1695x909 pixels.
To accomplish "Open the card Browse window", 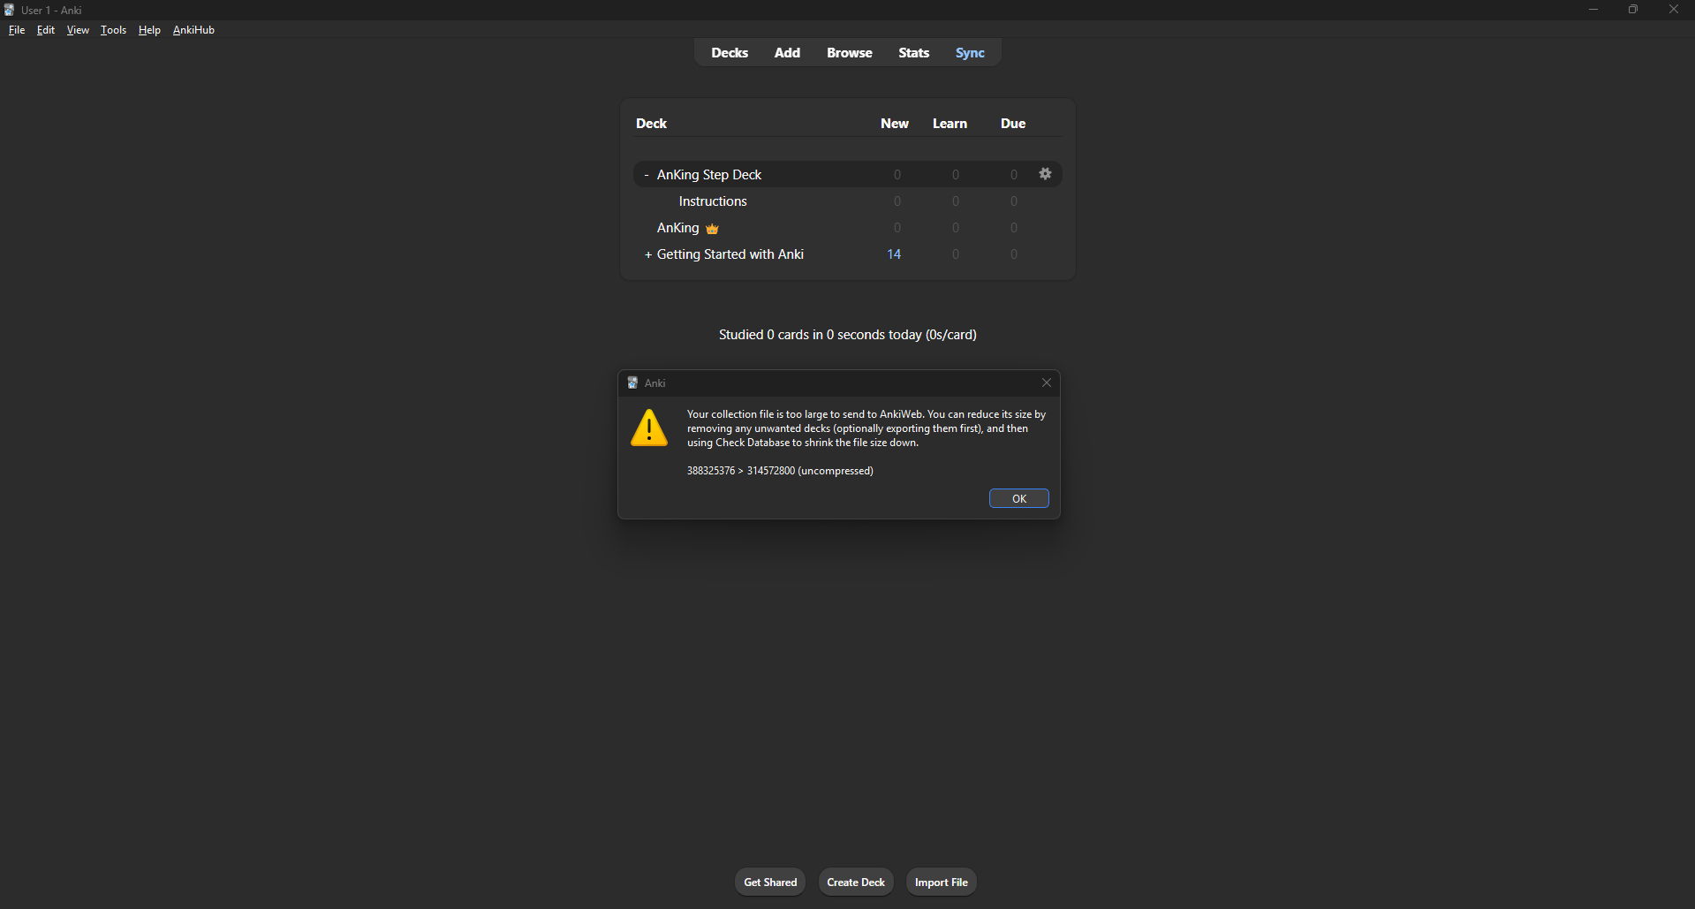I will [x=850, y=53].
